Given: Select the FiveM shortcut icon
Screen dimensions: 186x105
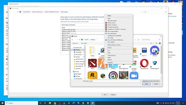Looking at the screenshot, I should coord(103,63).
